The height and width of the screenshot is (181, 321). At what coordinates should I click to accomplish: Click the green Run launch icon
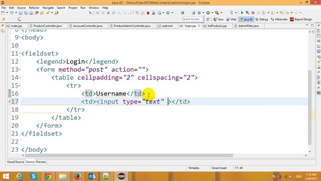point(208,13)
